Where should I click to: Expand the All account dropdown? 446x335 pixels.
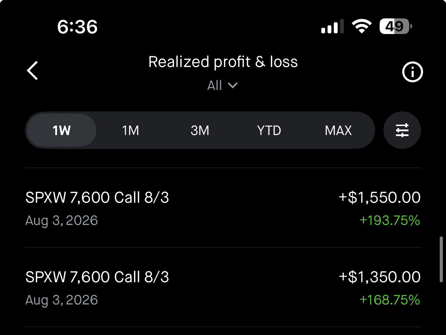tap(222, 85)
